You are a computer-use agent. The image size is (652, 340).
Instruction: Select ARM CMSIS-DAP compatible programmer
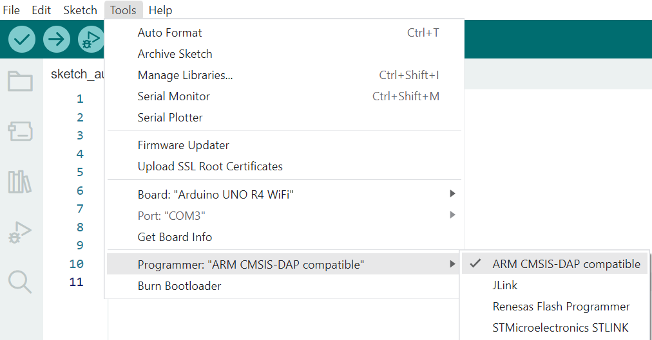pos(566,264)
